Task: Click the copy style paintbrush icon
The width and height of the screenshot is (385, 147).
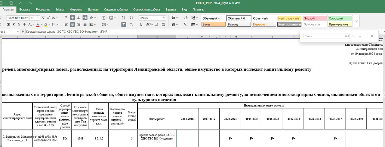Action: 186,25
